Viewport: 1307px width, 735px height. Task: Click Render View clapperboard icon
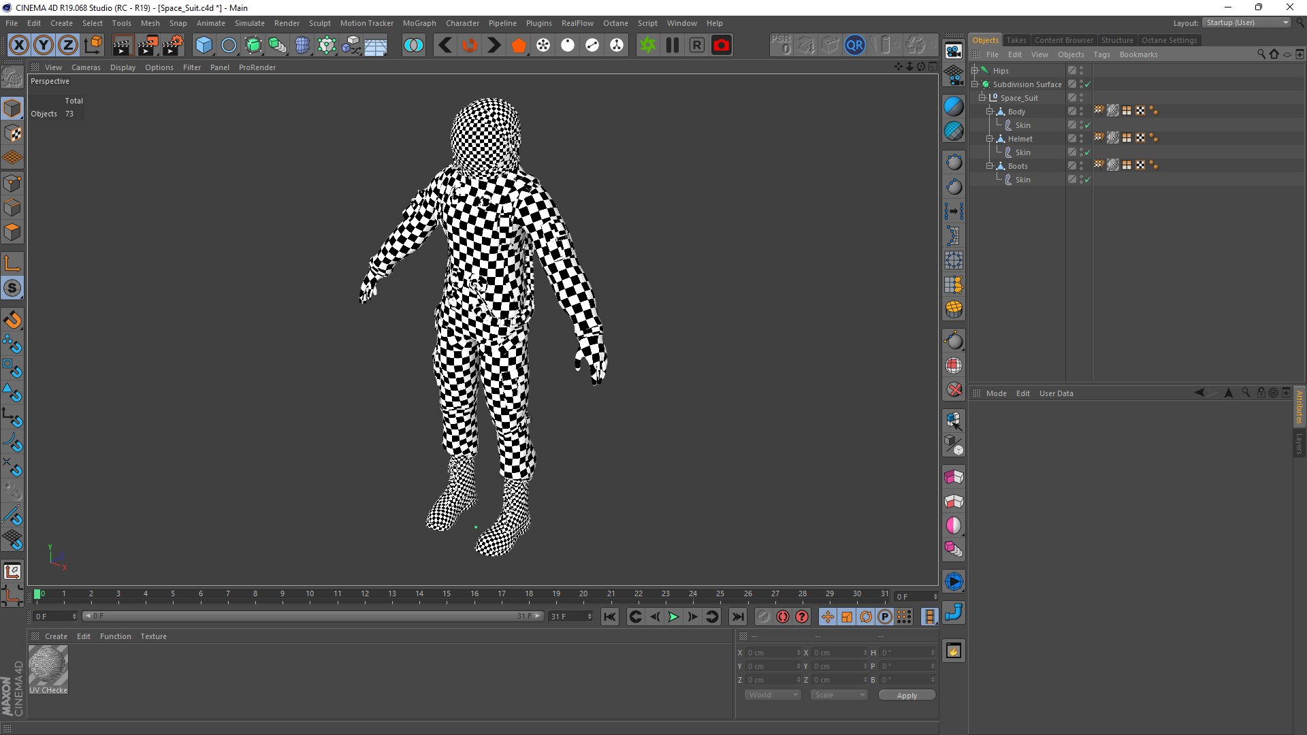pos(122,46)
